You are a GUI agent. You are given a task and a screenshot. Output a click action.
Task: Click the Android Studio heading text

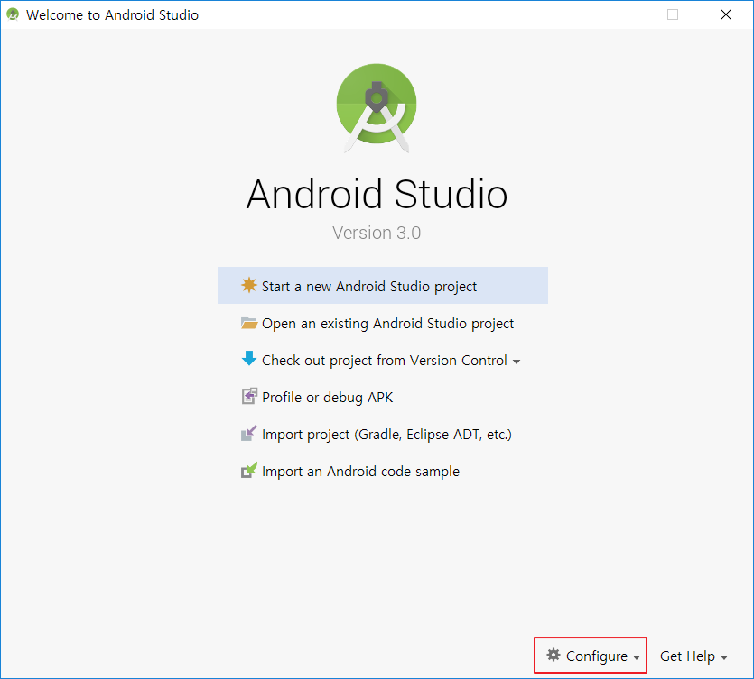377,194
